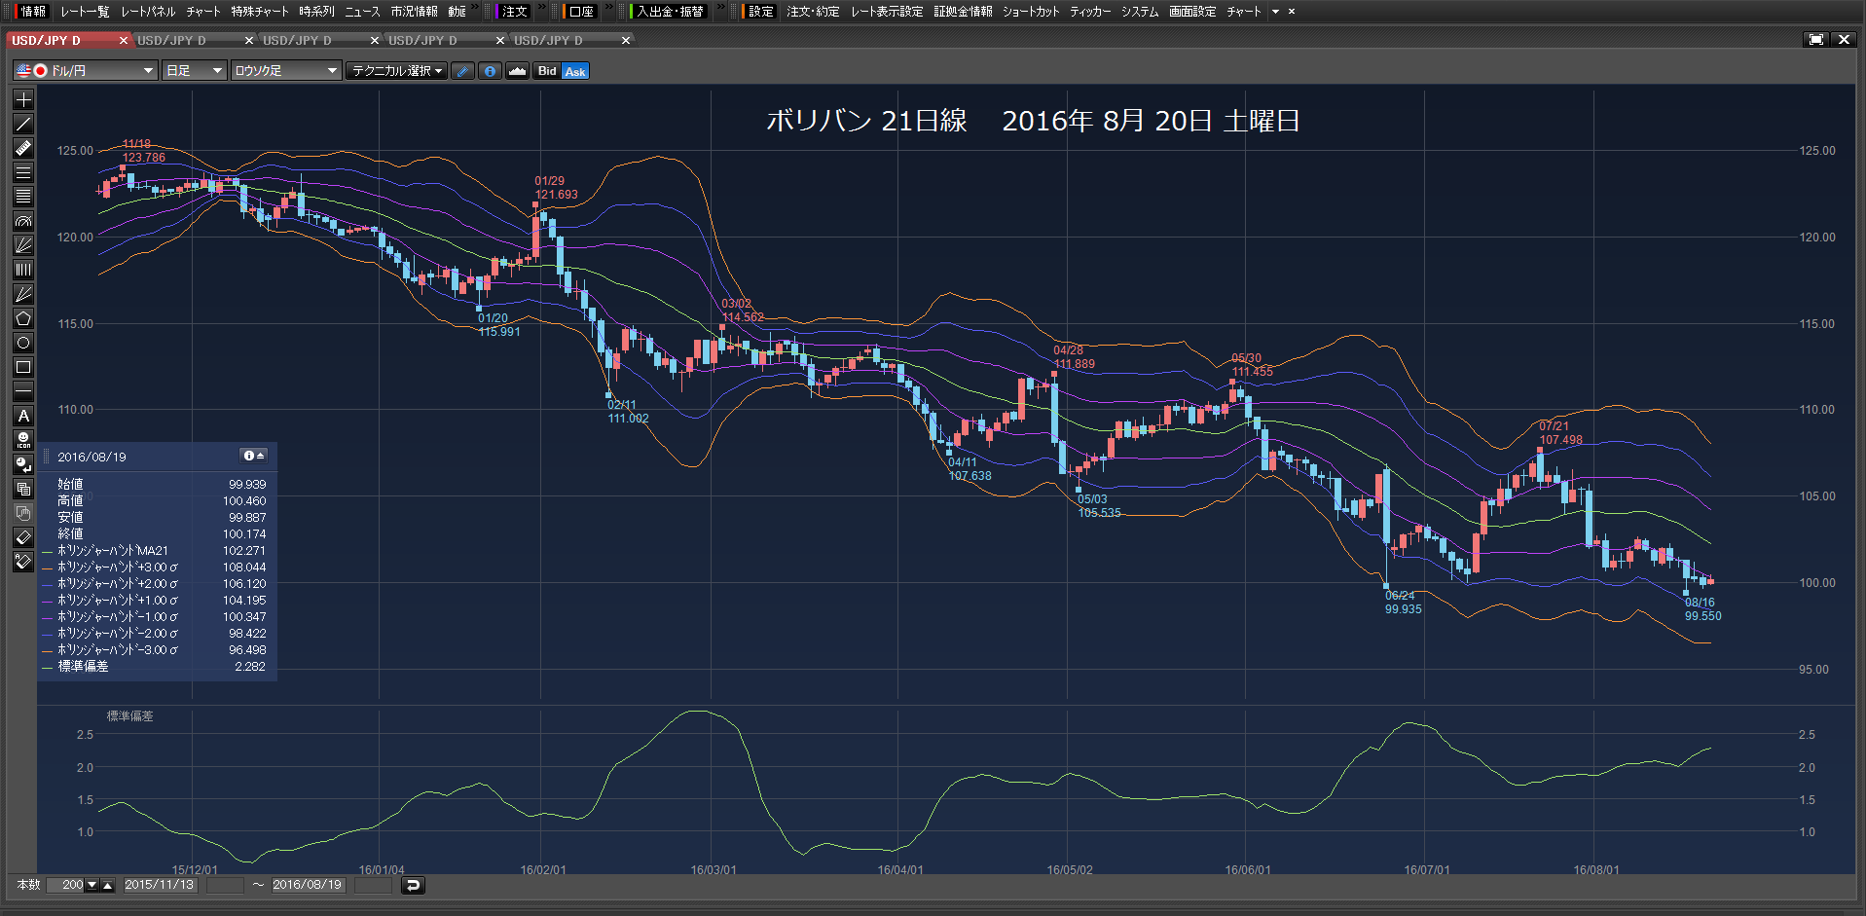
Task: Open the ロウソク足 chart type dropdown
Action: (x=286, y=71)
